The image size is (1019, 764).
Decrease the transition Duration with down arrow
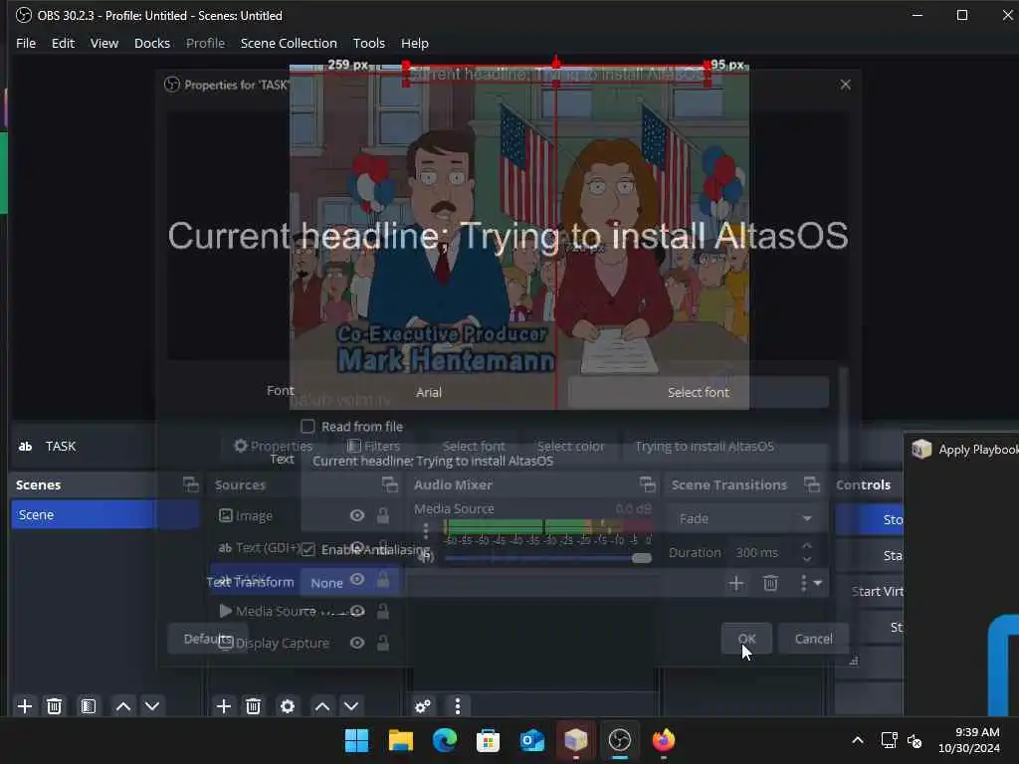click(806, 559)
